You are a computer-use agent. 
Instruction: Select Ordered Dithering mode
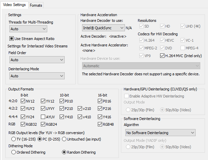click(14, 152)
